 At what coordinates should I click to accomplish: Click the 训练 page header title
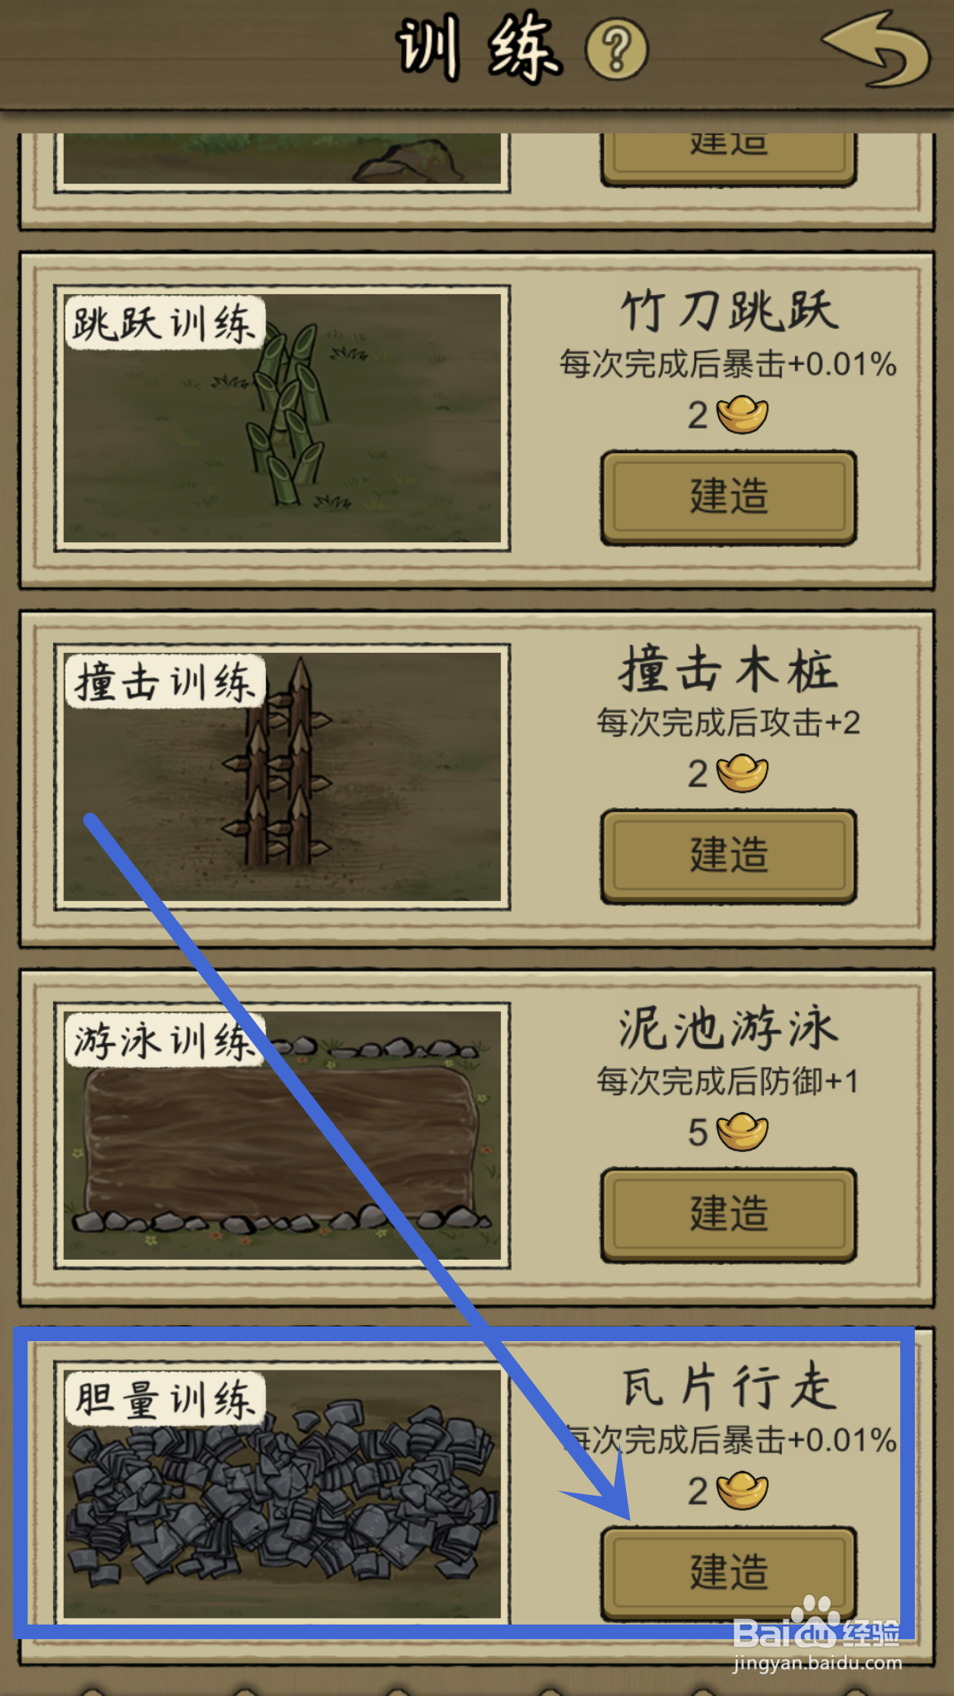pyautogui.click(x=478, y=48)
